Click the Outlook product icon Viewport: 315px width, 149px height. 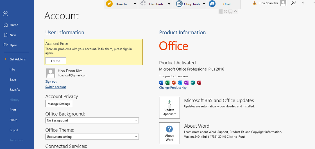(180, 83)
